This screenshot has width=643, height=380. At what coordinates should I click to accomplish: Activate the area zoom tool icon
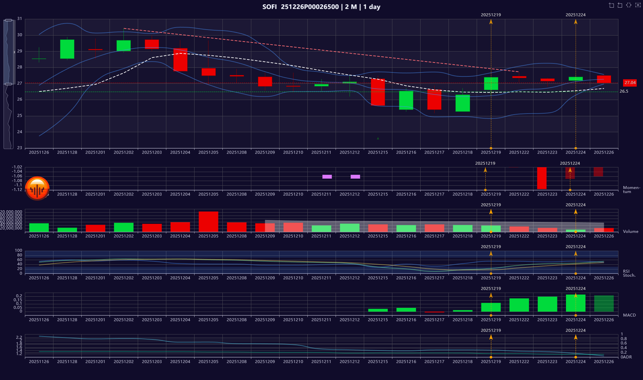[611, 5]
